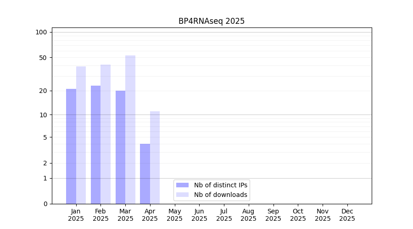Screen dimensions: 413x229
Task: Click the March distinct IPs bar
Action: pos(120,147)
